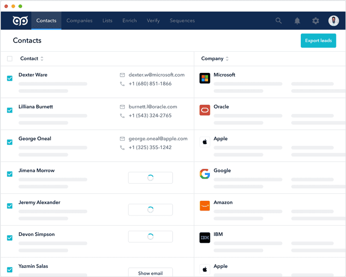This screenshot has width=346, height=277.
Task: Select contact name Lilliana Burnett
Action: tap(36, 107)
